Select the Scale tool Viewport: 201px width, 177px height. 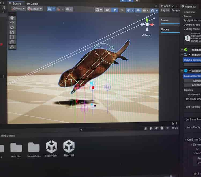[12, 32]
